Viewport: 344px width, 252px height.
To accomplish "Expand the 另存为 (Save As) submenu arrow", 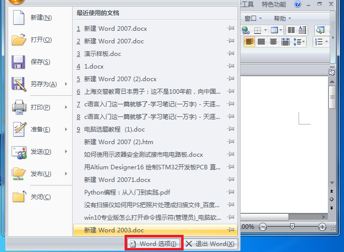I will [66, 84].
